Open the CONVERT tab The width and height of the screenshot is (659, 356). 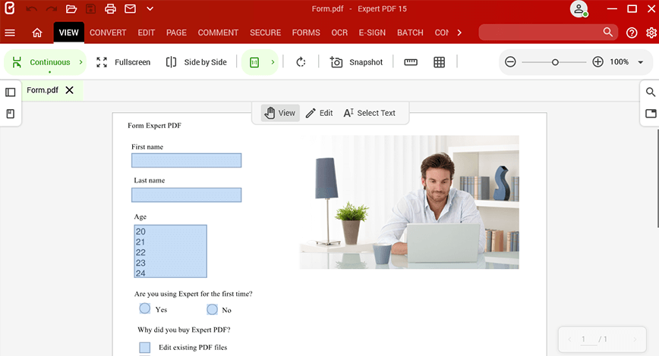tap(108, 33)
